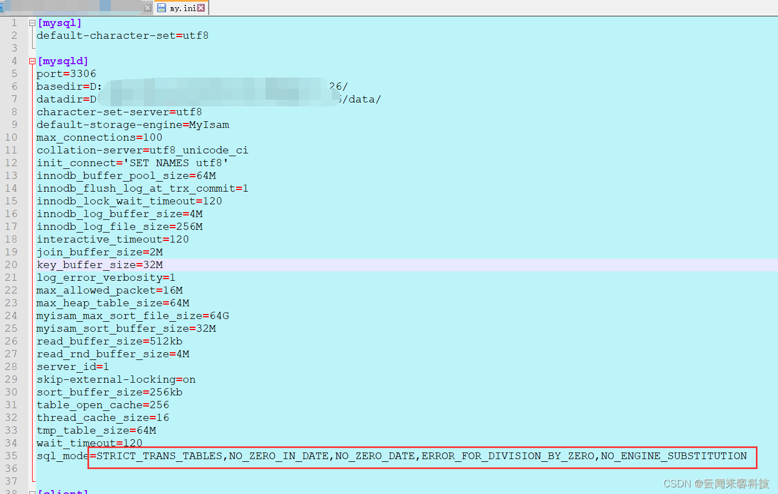The height and width of the screenshot is (494, 778).
Task: Place cursor in default-storage-engine=MyIsam line
Action: point(133,125)
